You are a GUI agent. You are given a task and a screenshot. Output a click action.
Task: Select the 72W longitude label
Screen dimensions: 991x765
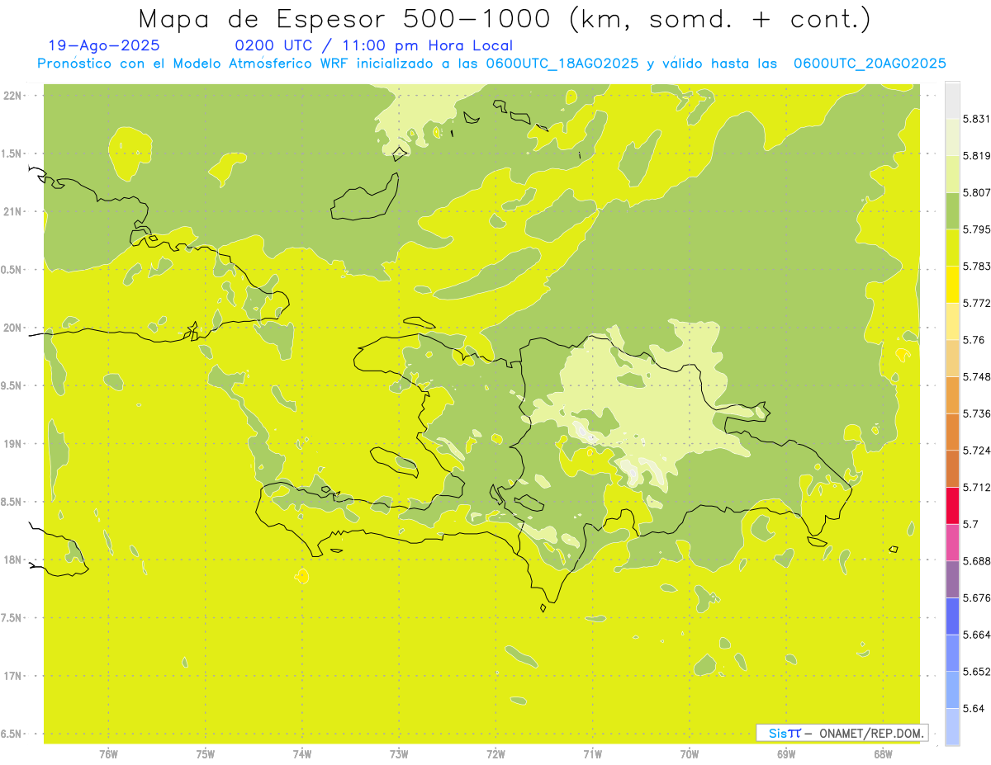tap(495, 753)
